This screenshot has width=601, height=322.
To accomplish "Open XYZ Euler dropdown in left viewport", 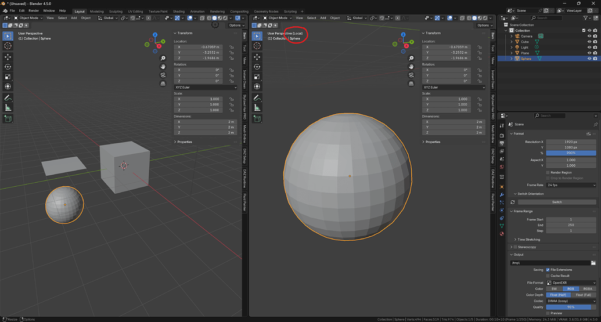I will click(206, 87).
